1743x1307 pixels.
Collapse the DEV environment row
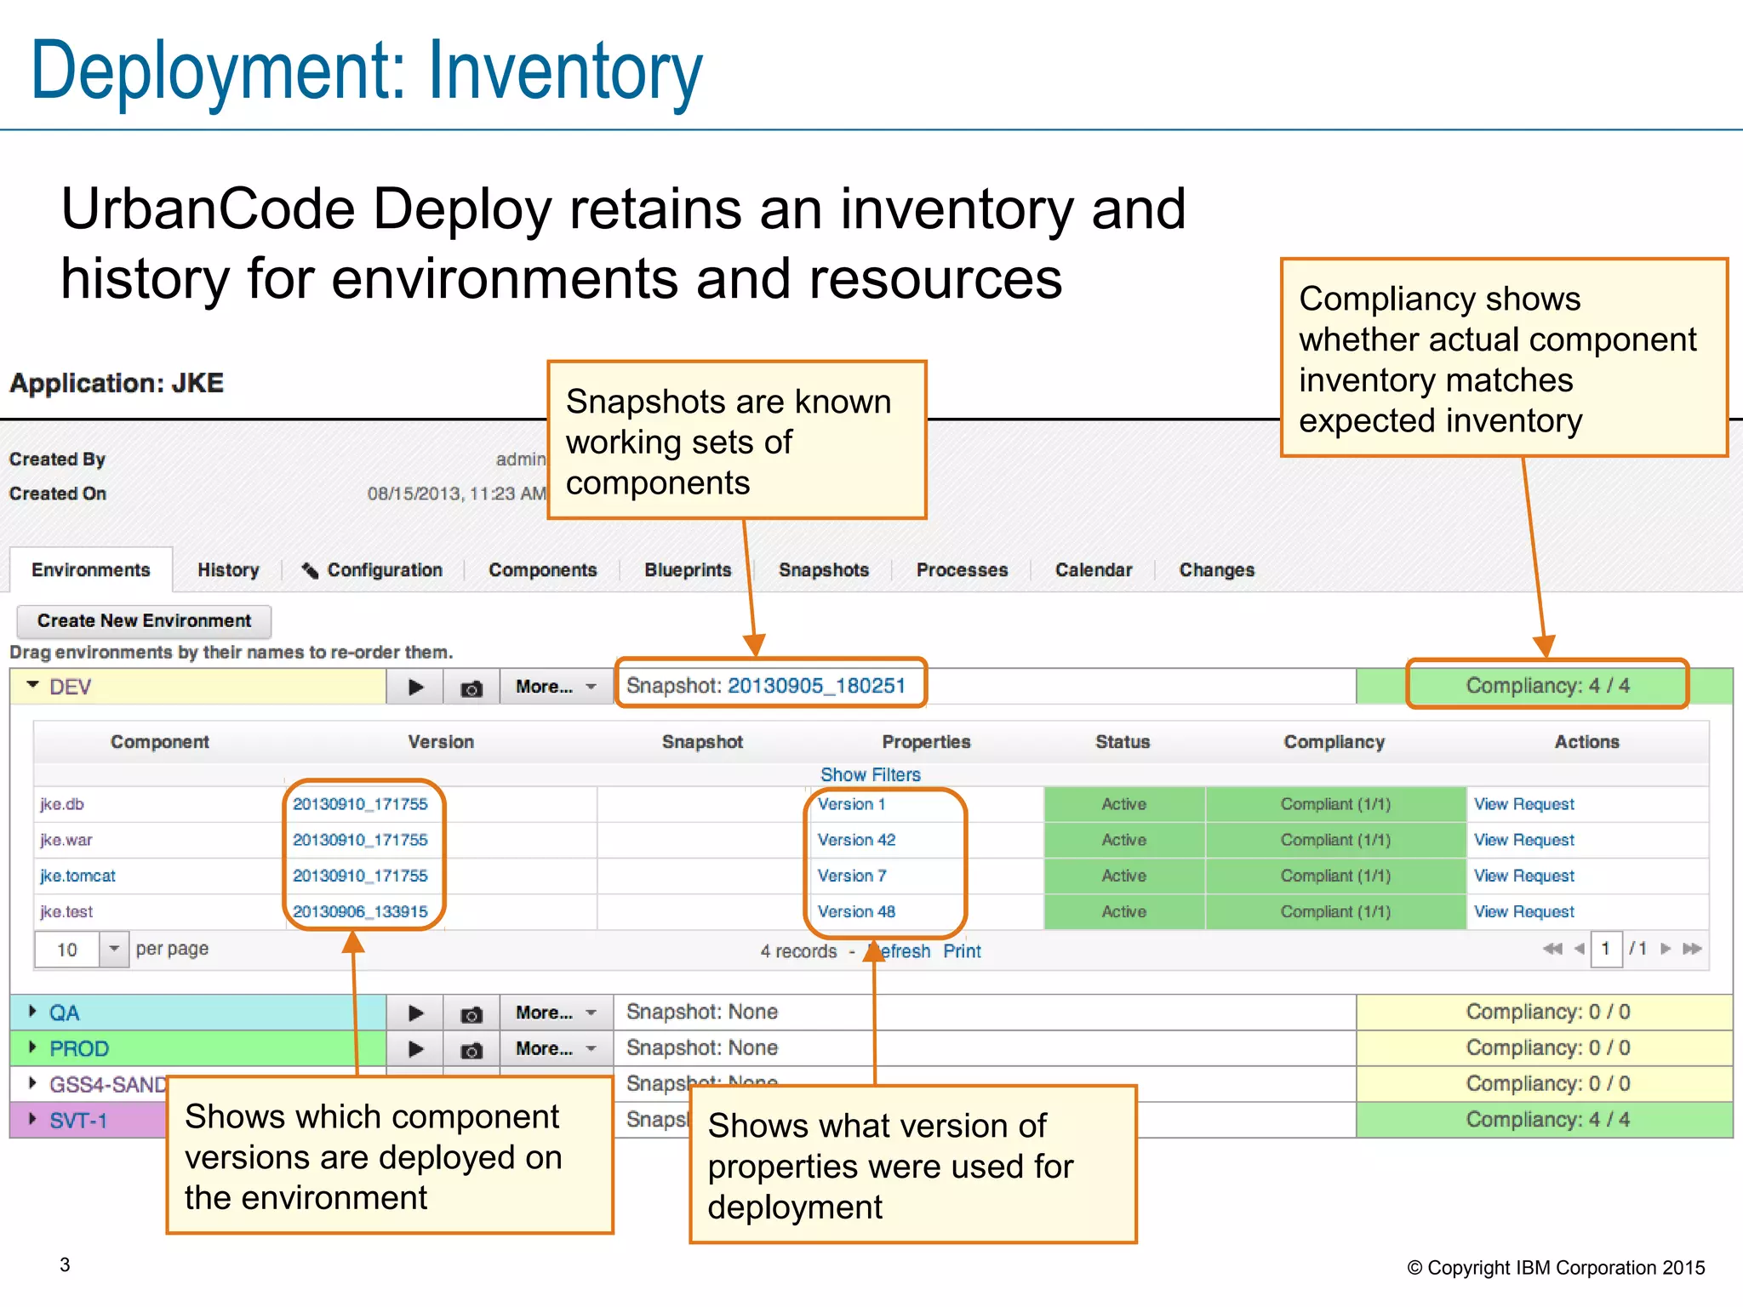point(33,685)
